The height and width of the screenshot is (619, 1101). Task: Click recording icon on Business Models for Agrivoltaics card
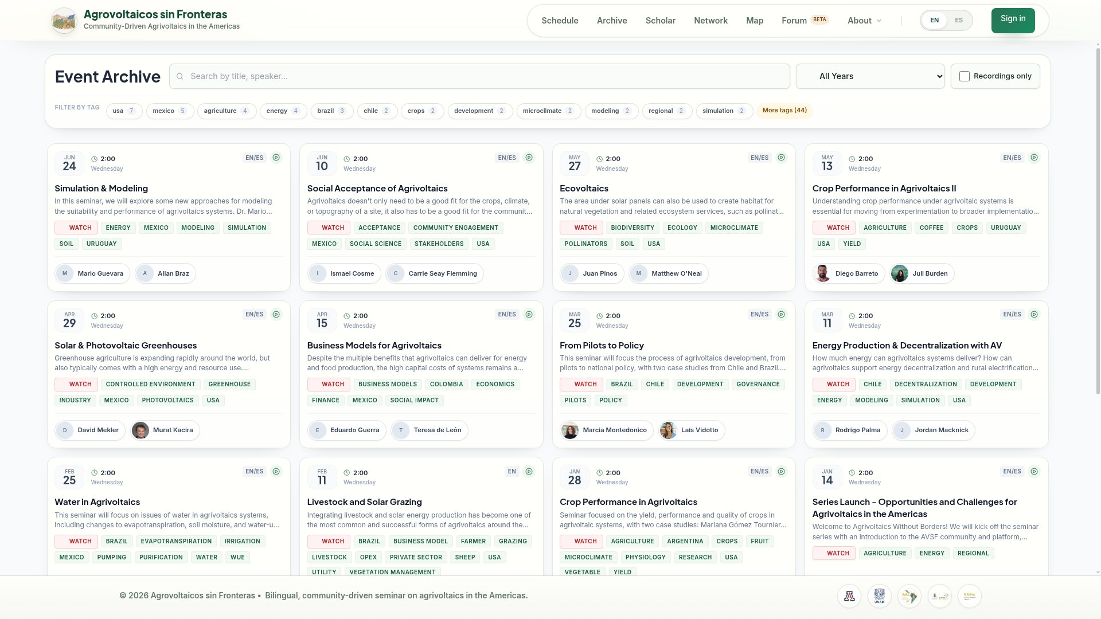[x=529, y=315]
